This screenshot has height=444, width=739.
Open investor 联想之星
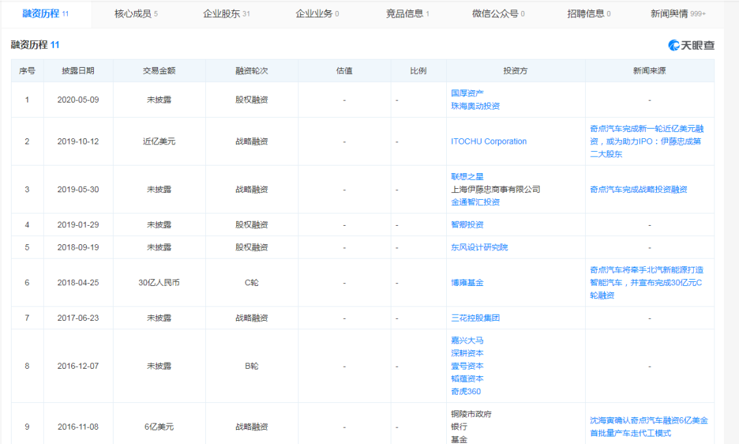467,177
